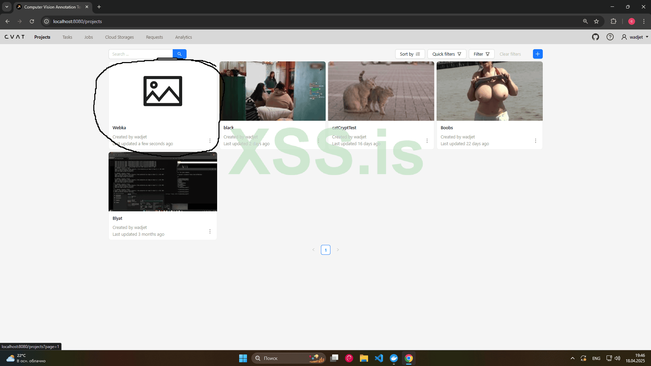
Task: Reload the current page
Action: (32, 21)
